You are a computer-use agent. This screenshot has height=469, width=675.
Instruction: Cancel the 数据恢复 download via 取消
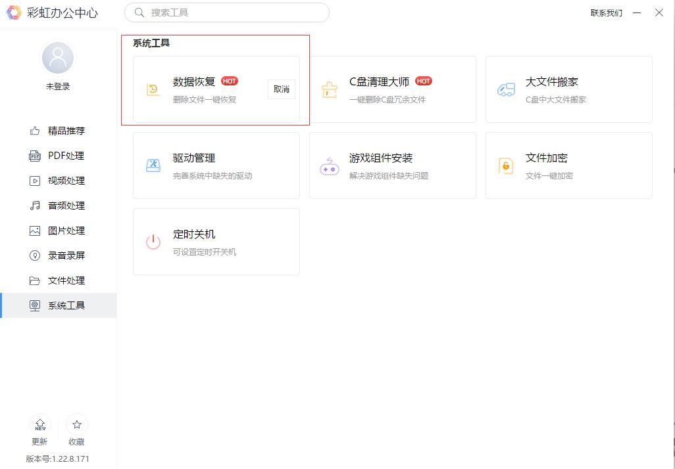pyautogui.click(x=281, y=89)
